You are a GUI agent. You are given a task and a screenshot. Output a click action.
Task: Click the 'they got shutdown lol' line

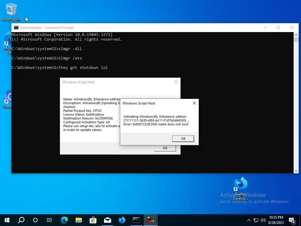(x=59, y=68)
